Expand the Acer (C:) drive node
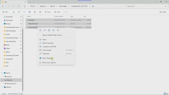 pos(3,77)
